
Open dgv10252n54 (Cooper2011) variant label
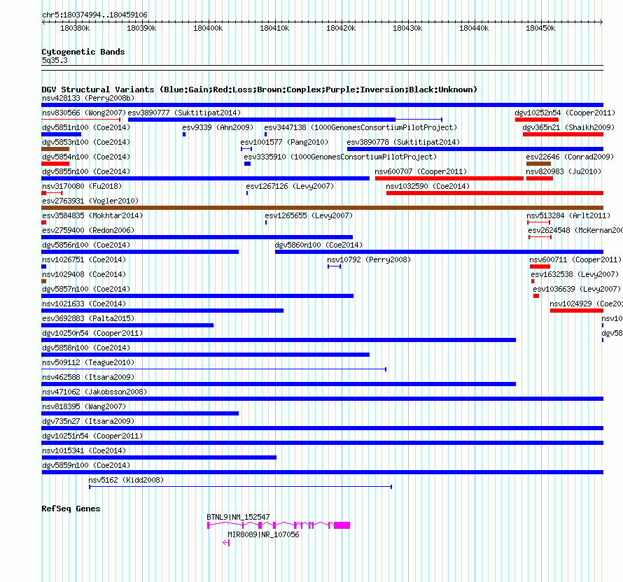[x=565, y=113]
